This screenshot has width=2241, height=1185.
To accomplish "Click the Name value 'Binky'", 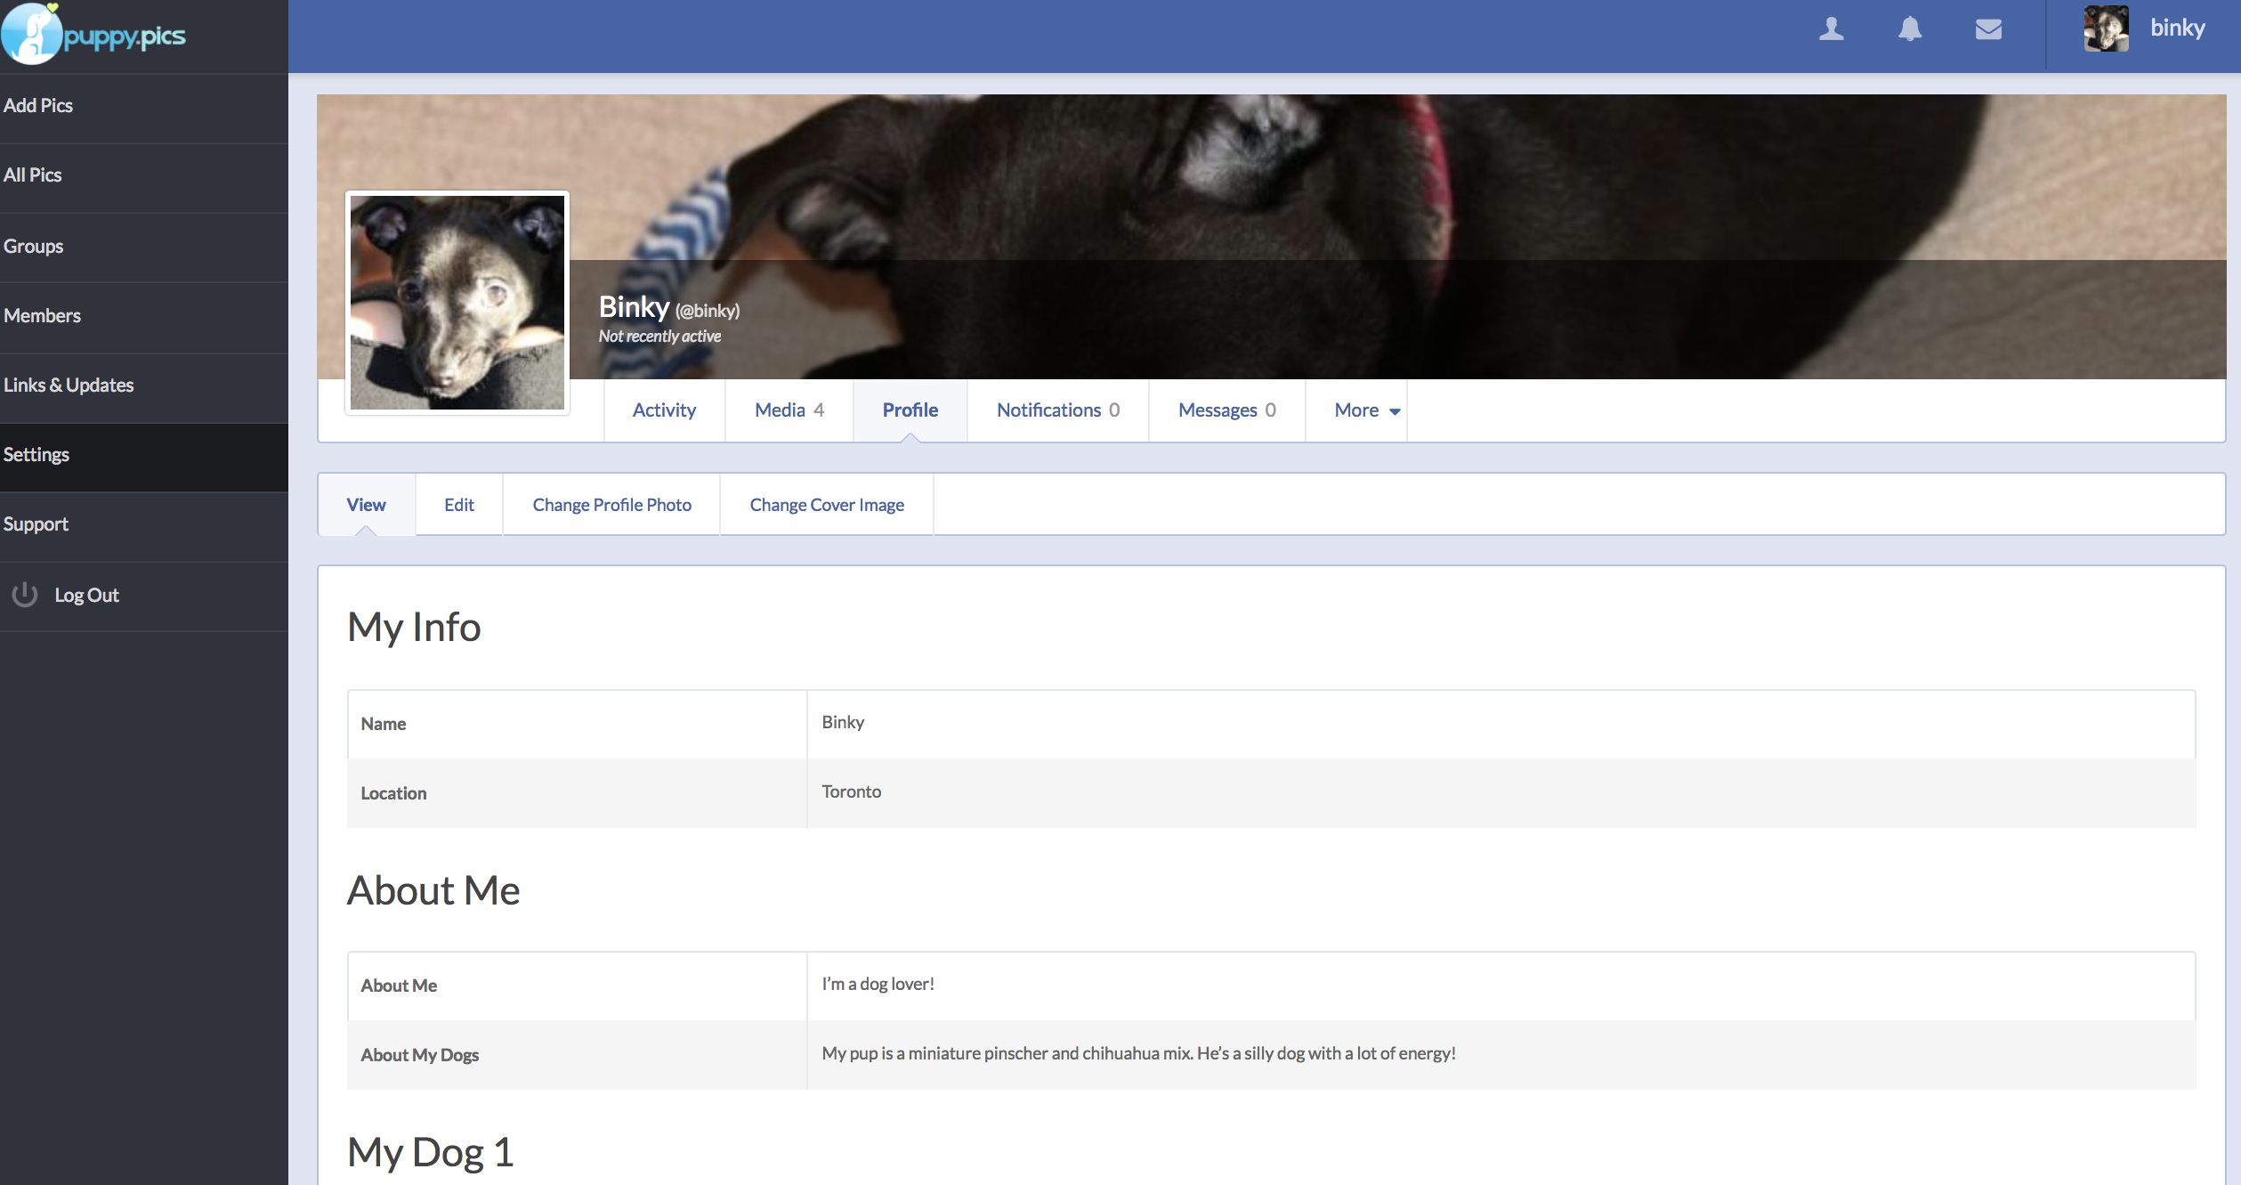I will pos(843,722).
